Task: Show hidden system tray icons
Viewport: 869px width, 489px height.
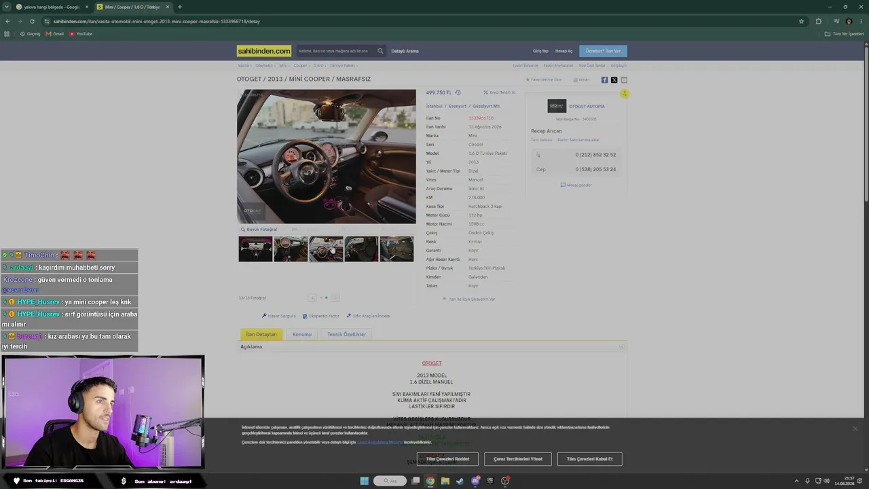Action: click(796, 481)
